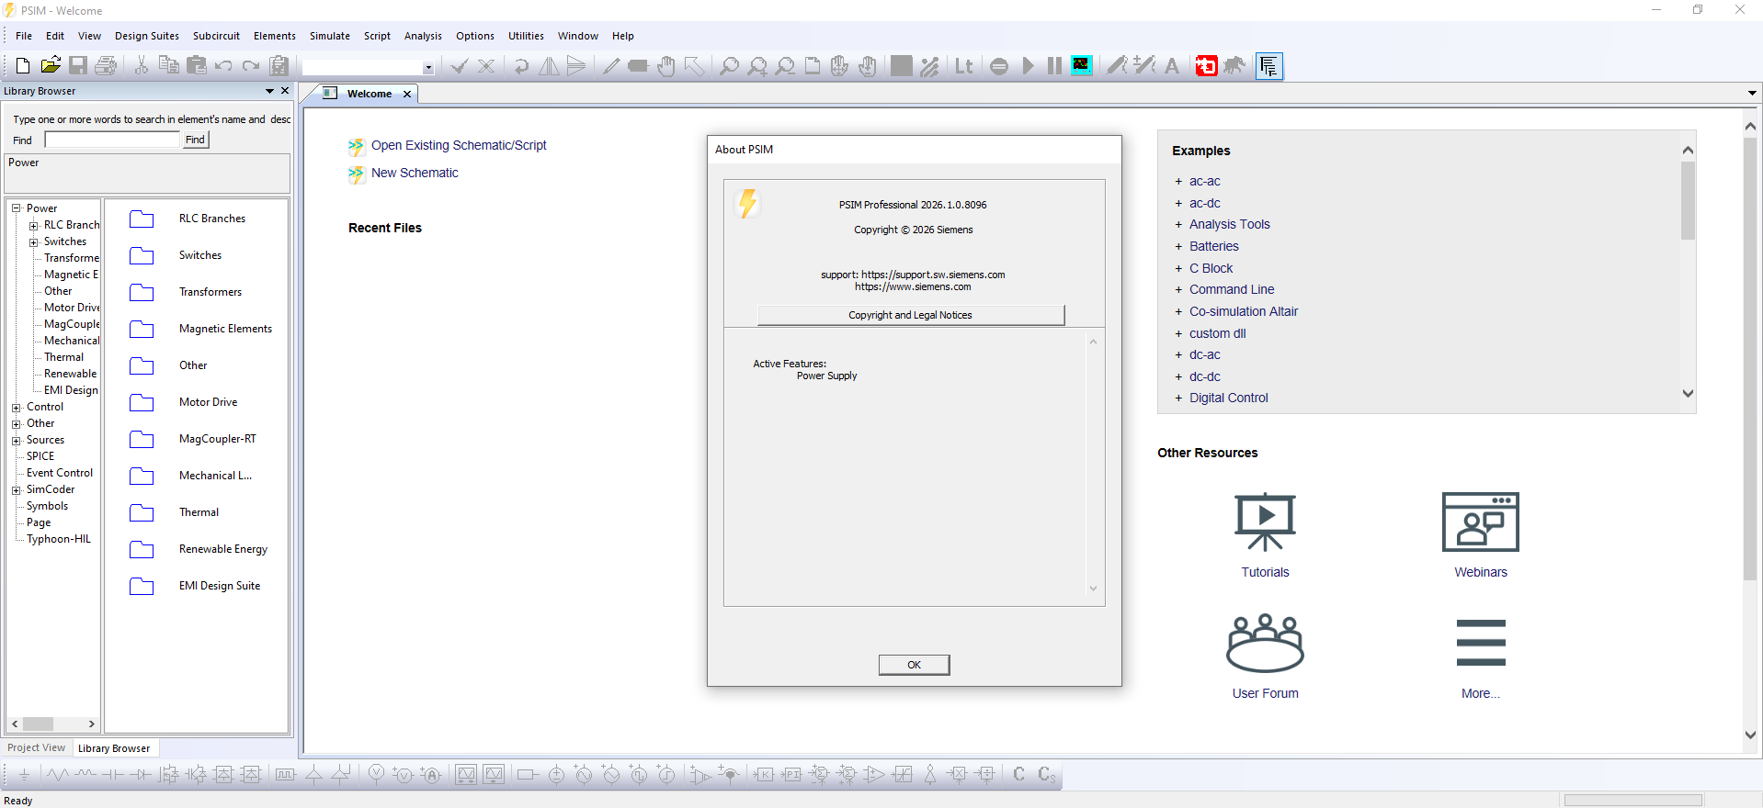This screenshot has width=1763, height=808.
Task: Expand the Batteries examples entry
Action: [1178, 247]
